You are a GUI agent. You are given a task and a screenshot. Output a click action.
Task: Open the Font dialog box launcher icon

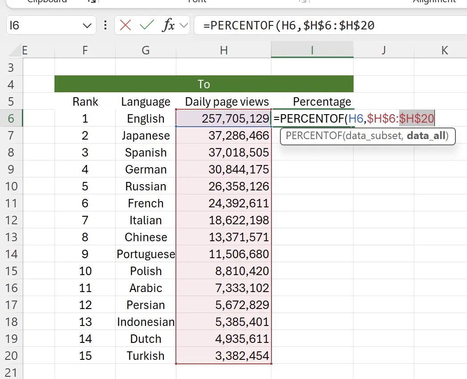[303, 1]
